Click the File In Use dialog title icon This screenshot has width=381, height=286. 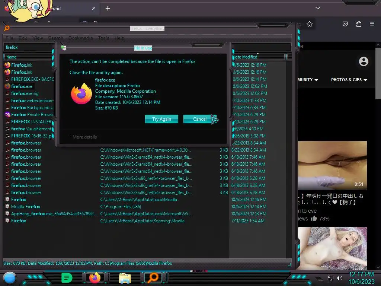click(63, 48)
